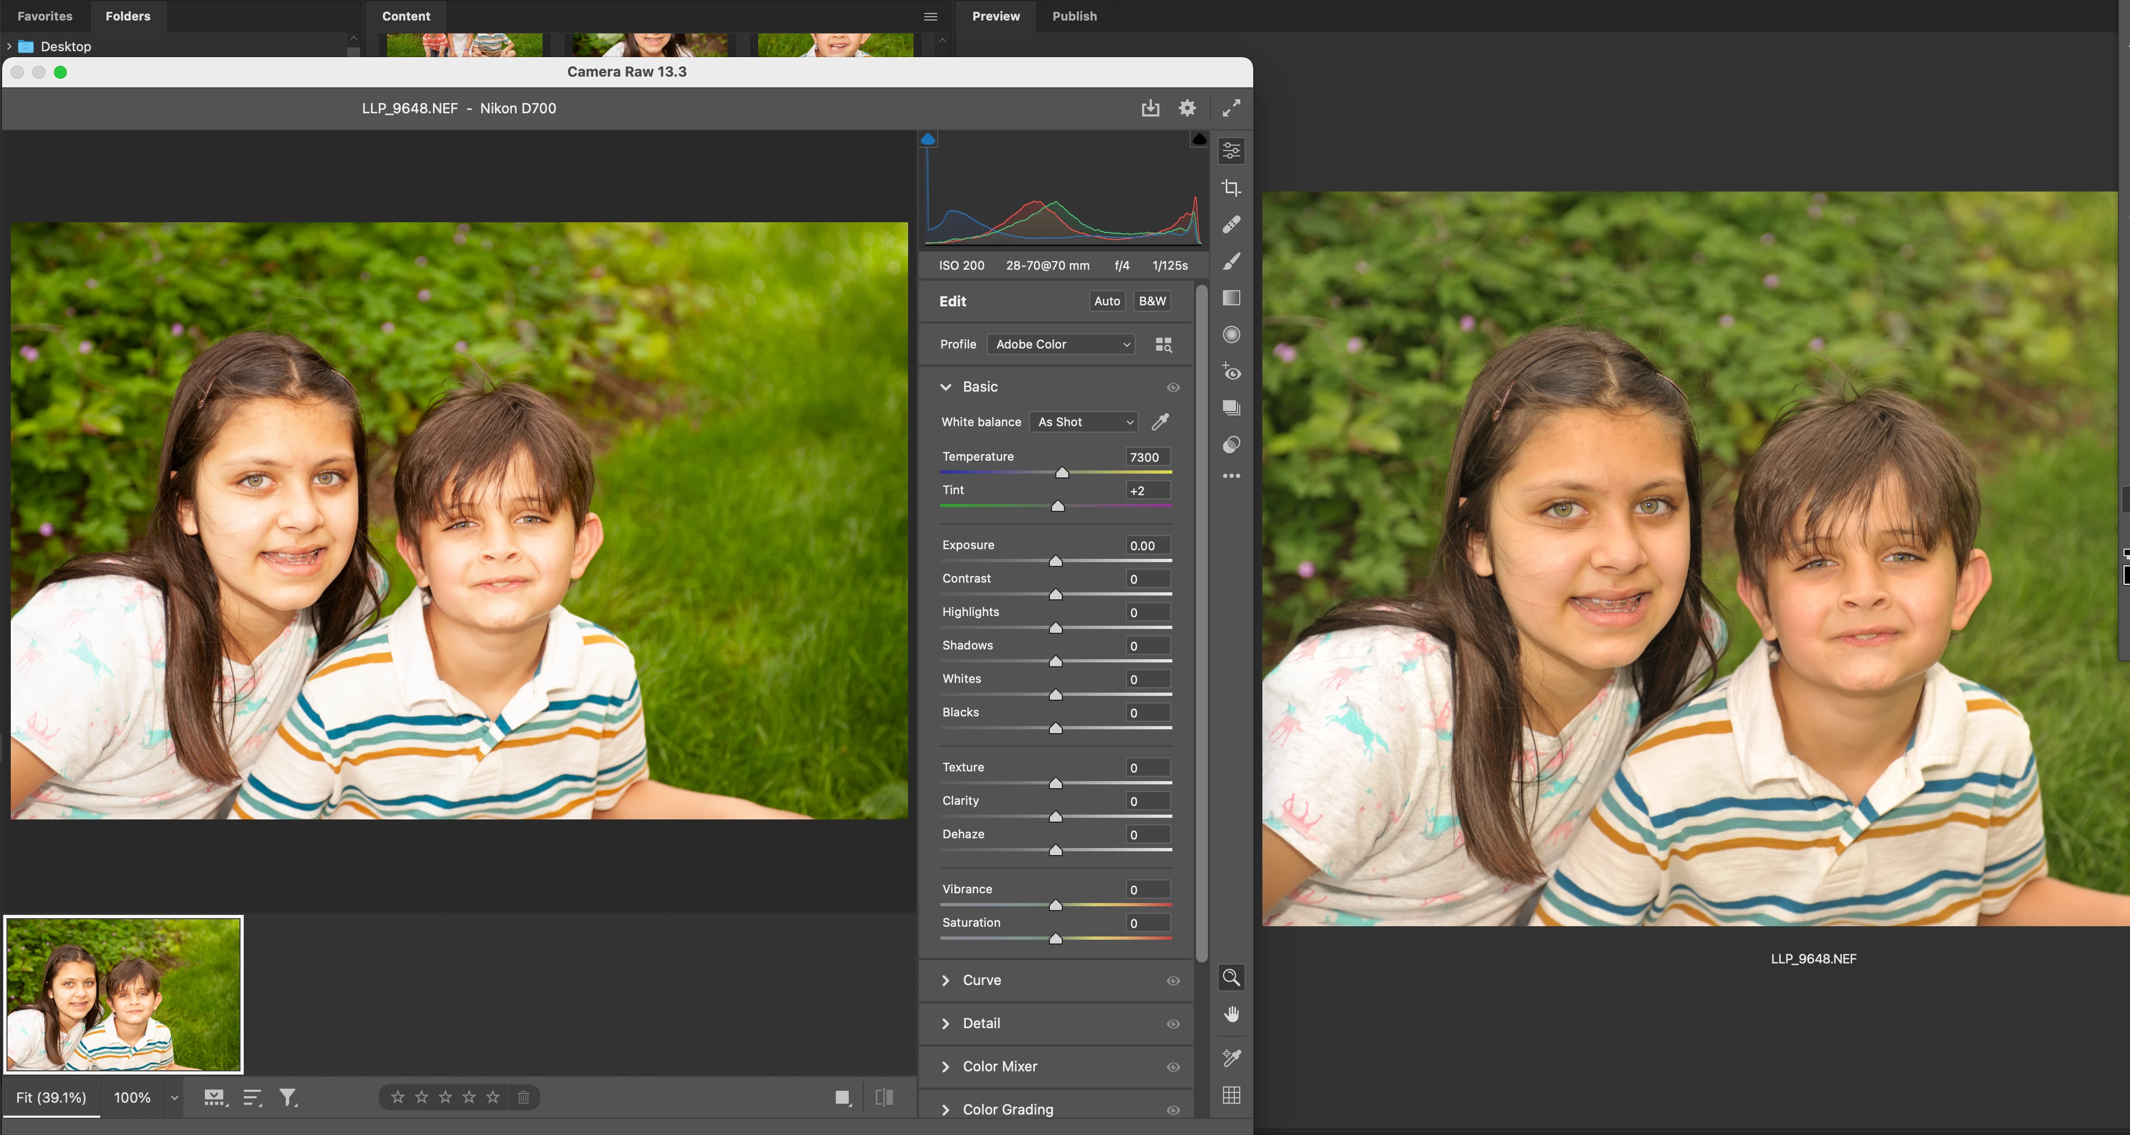This screenshot has width=2130, height=1135.
Task: Select the Adjustment Brush tool
Action: (1231, 262)
